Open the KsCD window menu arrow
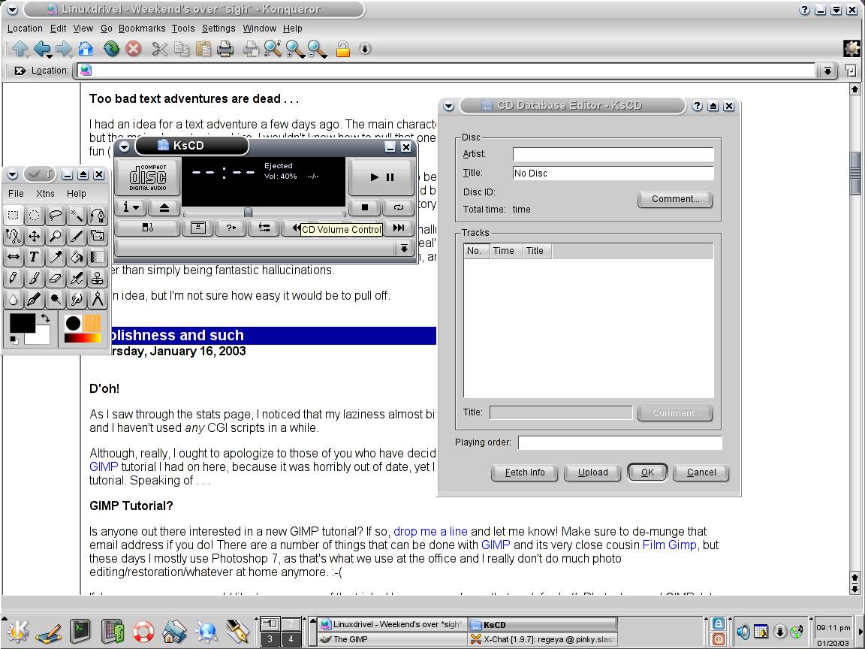 pos(125,146)
